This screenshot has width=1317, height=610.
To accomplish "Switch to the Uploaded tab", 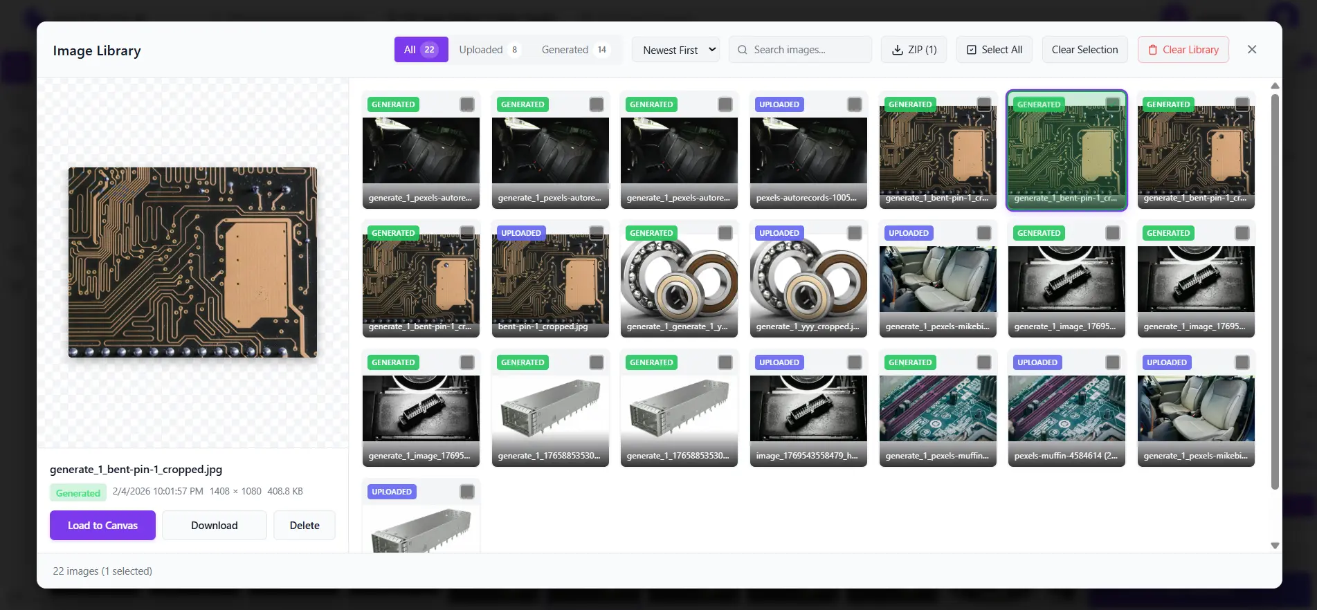I will pos(489,50).
